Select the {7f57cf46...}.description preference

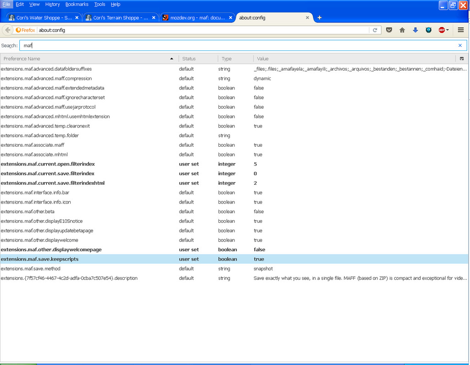(x=234, y=278)
